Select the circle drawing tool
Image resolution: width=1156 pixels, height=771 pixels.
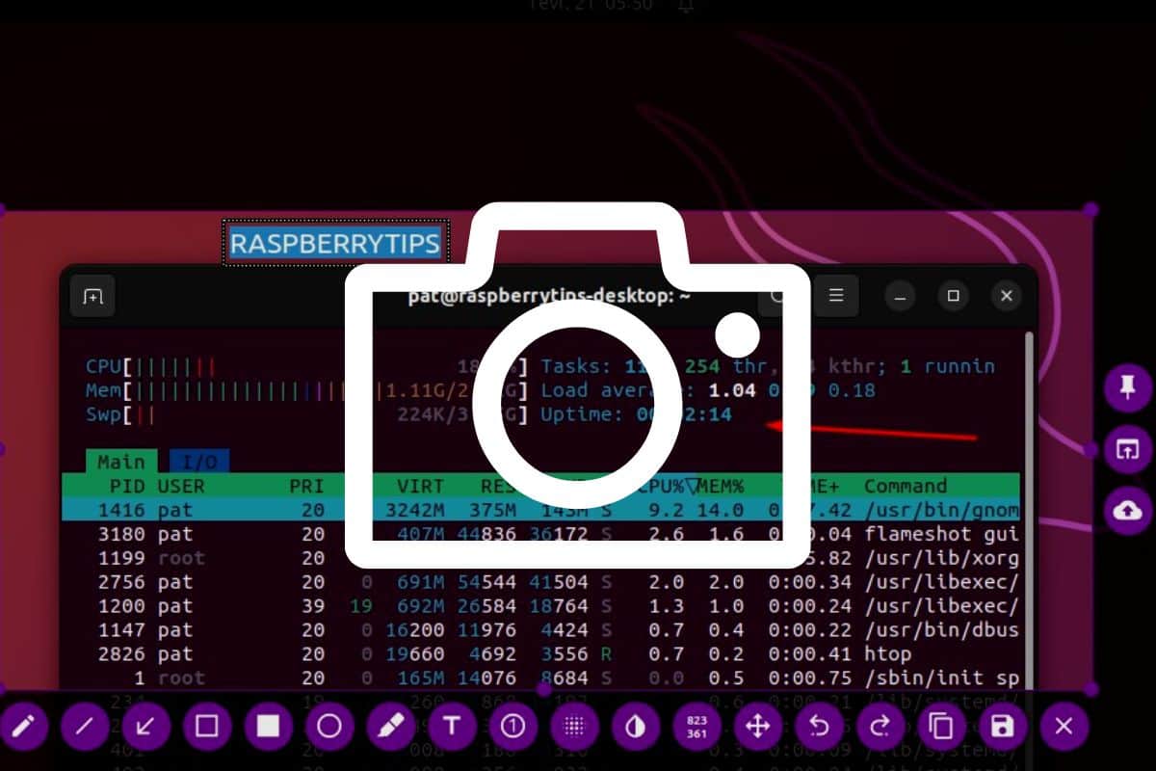pyautogui.click(x=329, y=727)
